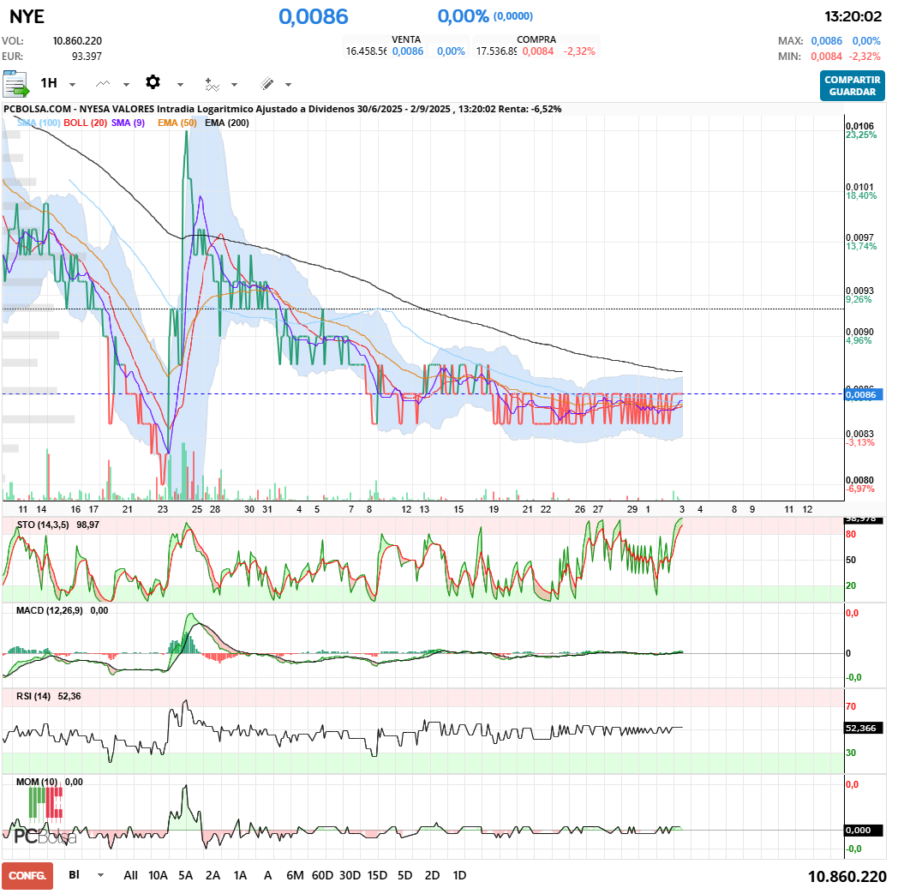The height and width of the screenshot is (894, 898).
Task: Select the 1A time range
Action: coord(240,876)
